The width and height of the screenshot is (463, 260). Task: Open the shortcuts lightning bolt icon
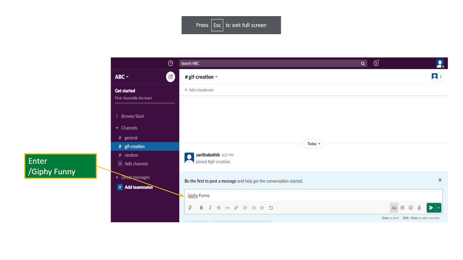pyautogui.click(x=190, y=207)
